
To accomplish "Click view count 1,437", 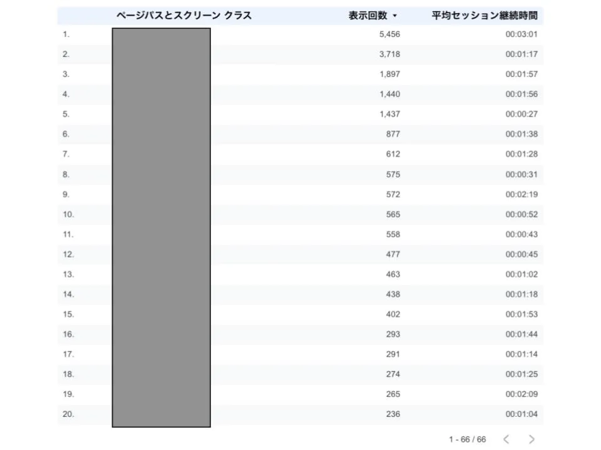I will click(x=389, y=114).
